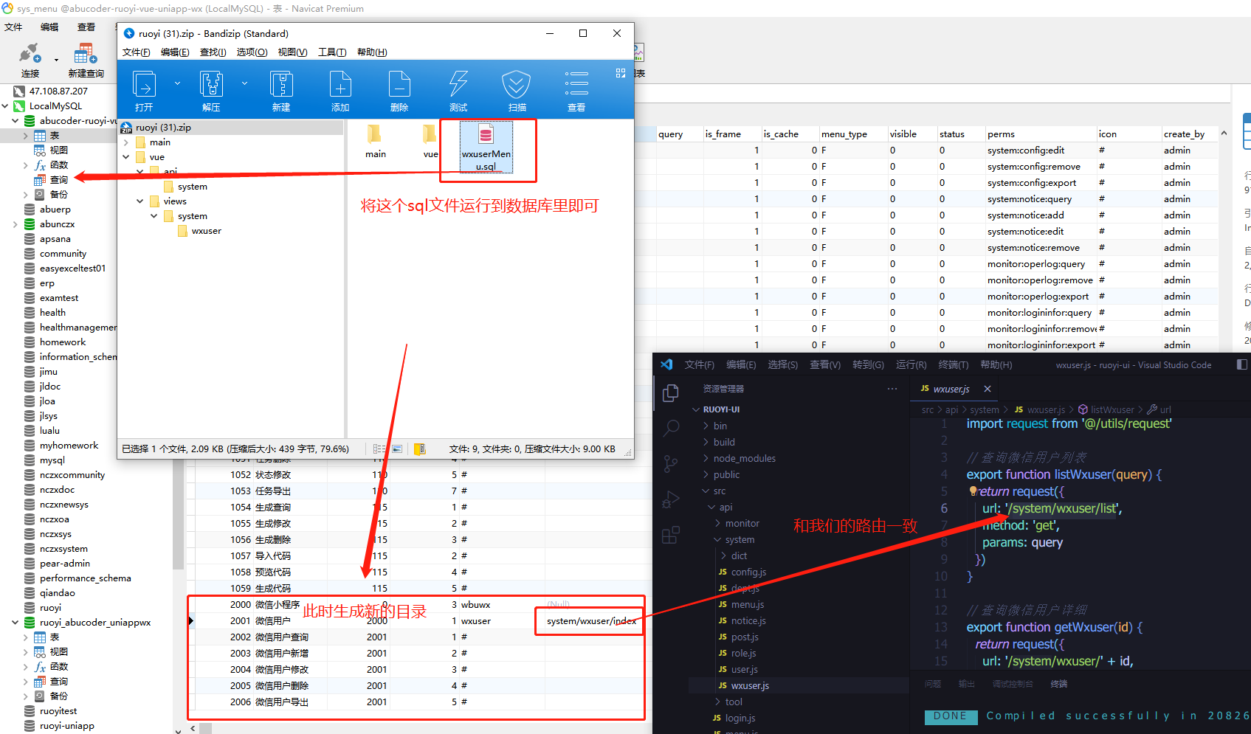Image resolution: width=1251 pixels, height=734 pixels.
Task: Open VS Code Source Control icon
Action: click(x=671, y=463)
